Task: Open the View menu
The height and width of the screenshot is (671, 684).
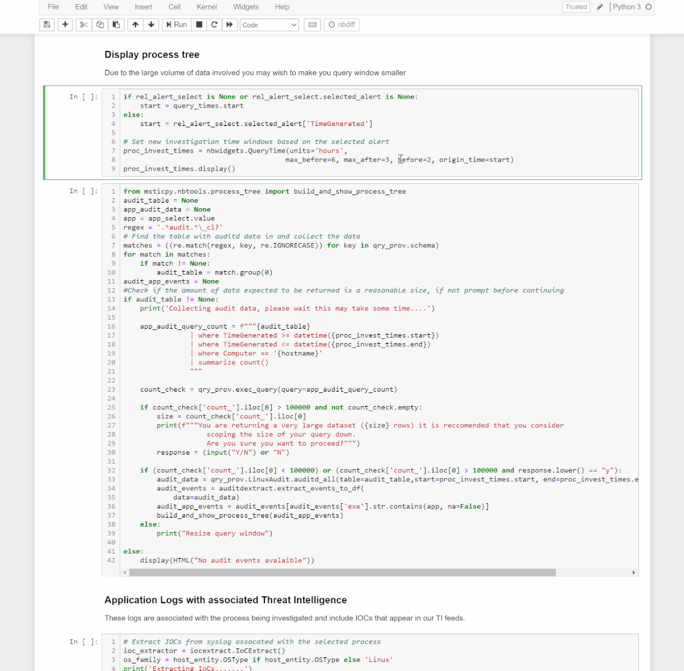Action: pos(111,7)
